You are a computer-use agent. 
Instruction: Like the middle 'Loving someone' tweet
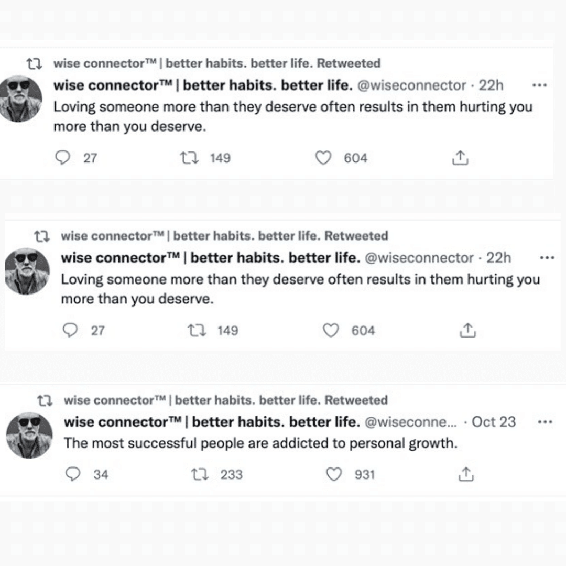pyautogui.click(x=331, y=330)
